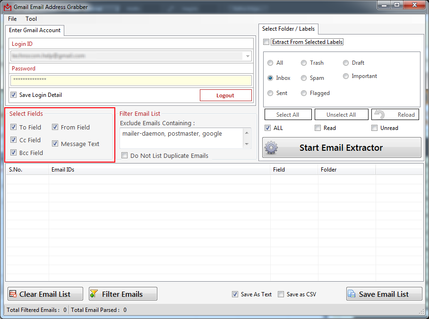This screenshot has width=429, height=319.
Task: Expand the Login ID dropdown arrow
Action: (248, 56)
